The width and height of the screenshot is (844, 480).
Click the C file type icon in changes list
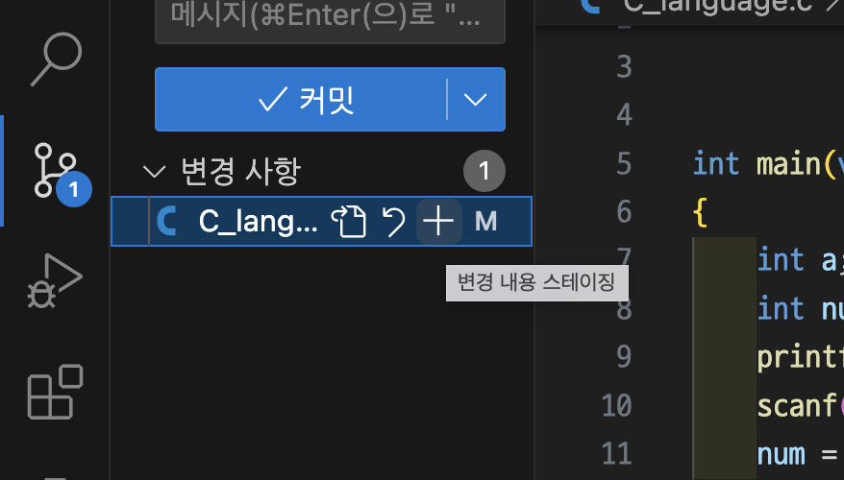tap(166, 222)
